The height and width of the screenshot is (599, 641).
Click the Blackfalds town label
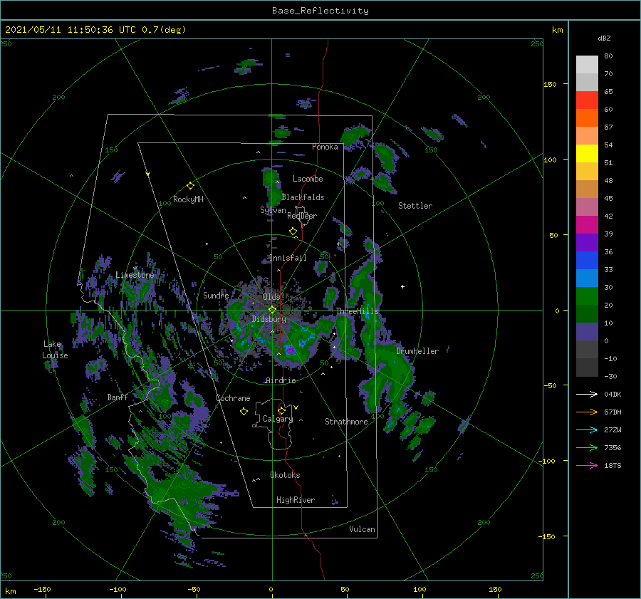[x=303, y=197]
